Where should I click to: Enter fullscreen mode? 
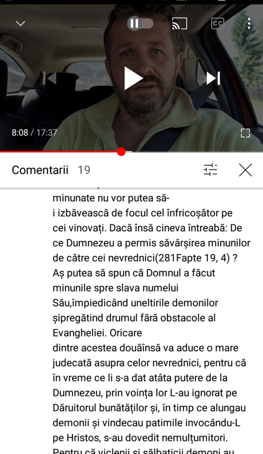point(245,133)
